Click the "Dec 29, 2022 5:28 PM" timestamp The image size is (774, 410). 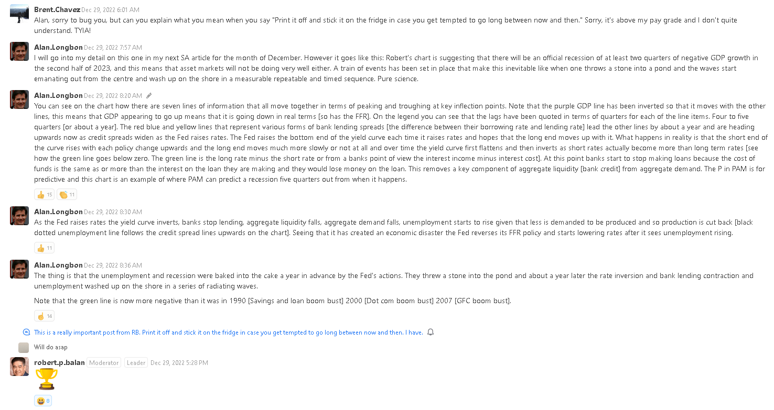click(x=179, y=363)
